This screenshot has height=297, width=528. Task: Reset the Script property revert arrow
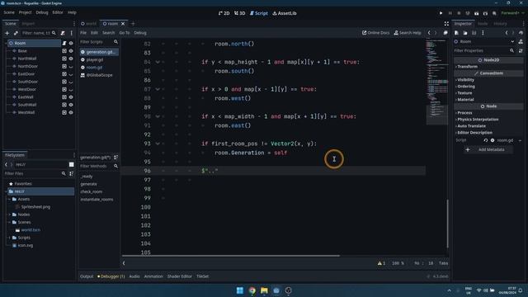(x=486, y=140)
